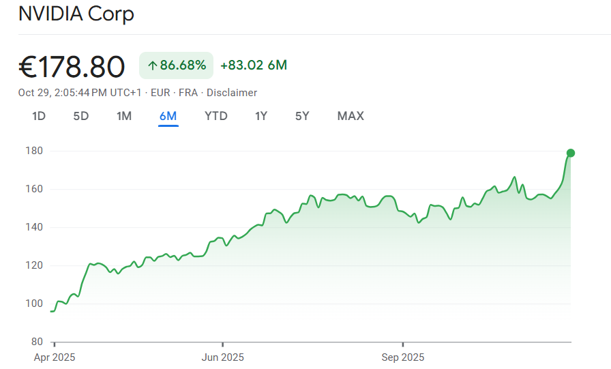This screenshot has height=369, width=611.
Task: Click the Jun 2025 axis label
Action: pos(222,357)
